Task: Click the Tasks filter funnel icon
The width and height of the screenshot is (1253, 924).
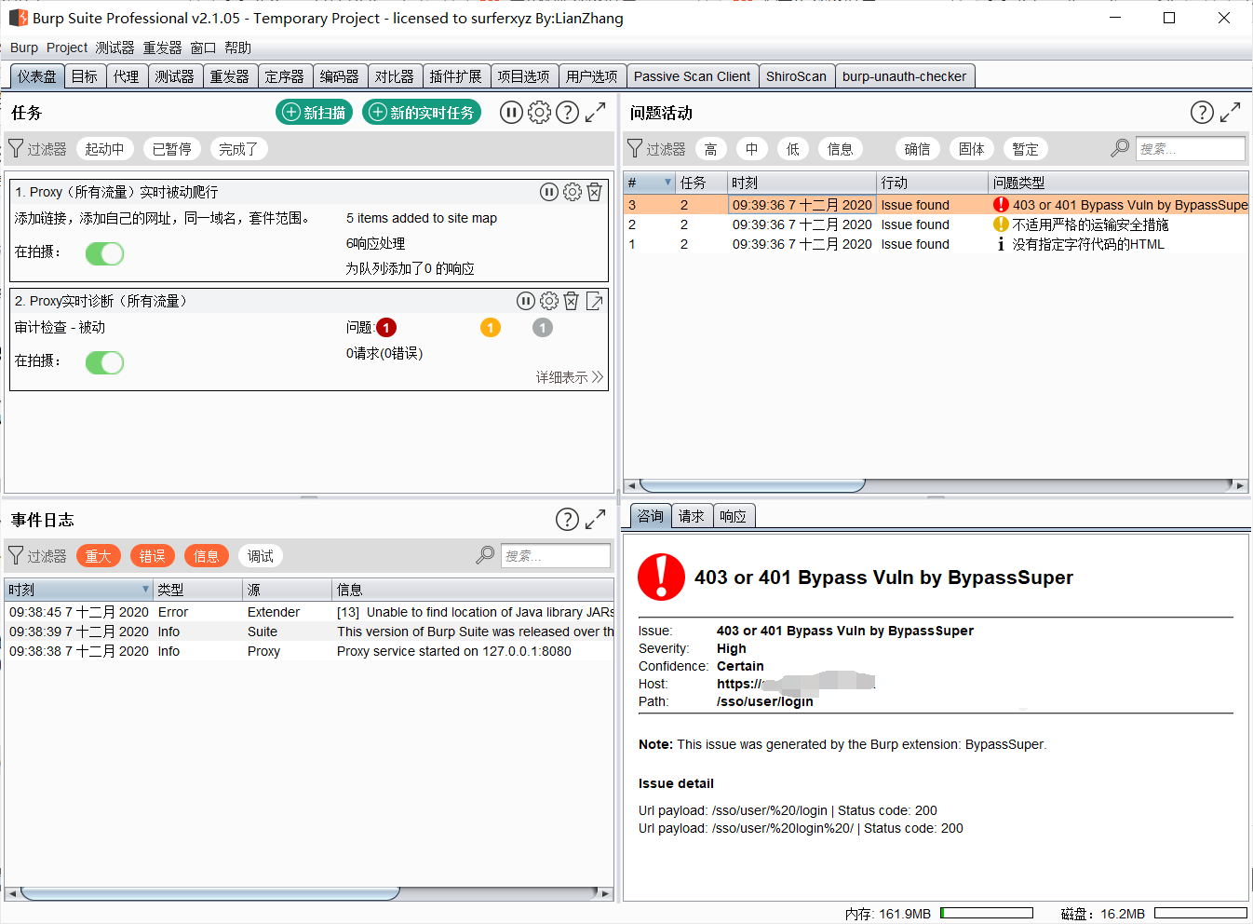Action: (x=16, y=148)
